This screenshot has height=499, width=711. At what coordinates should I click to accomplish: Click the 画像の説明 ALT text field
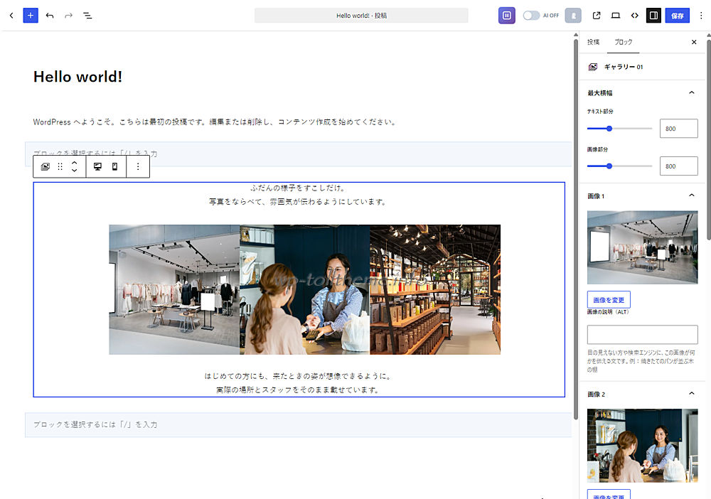642,335
